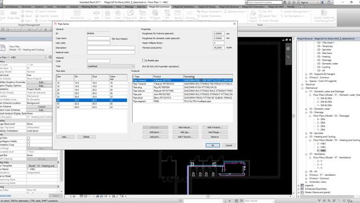Collapse the Mechanical tree node
Viewport: 360px width, 203px height.
[303, 88]
